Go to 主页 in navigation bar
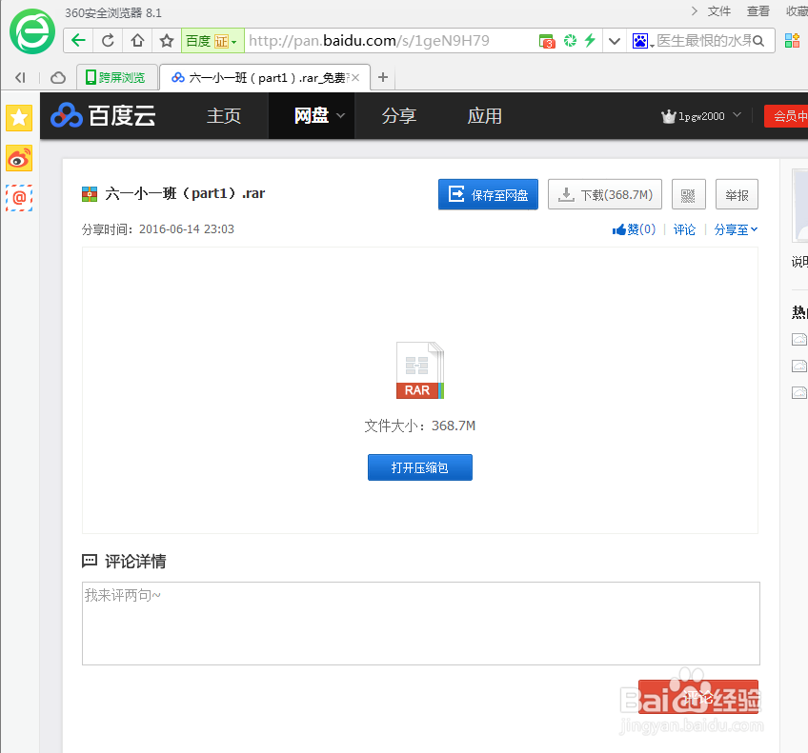The height and width of the screenshot is (753, 808). click(x=224, y=116)
